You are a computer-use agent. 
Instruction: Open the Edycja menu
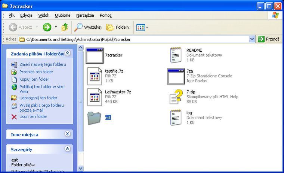pyautogui.click(x=26, y=15)
